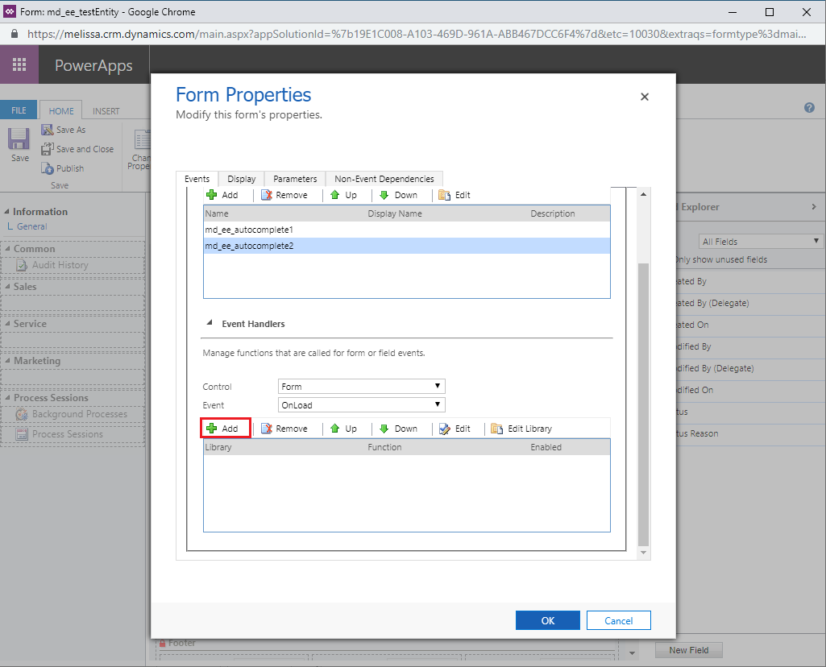The width and height of the screenshot is (826, 667).
Task: Click Add in Event Handlers toolbar
Action: click(223, 429)
